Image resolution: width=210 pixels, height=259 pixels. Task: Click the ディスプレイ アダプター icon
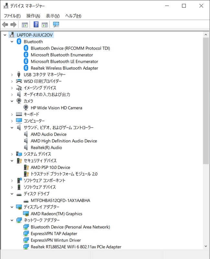click(x=19, y=207)
